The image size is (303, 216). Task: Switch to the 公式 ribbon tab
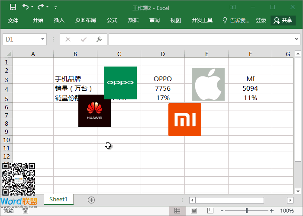[x=112, y=20]
